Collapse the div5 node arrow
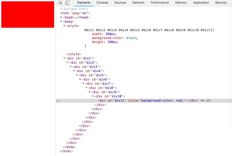Image resolution: width=232 pixels, height=156 pixels. (x=77, y=75)
